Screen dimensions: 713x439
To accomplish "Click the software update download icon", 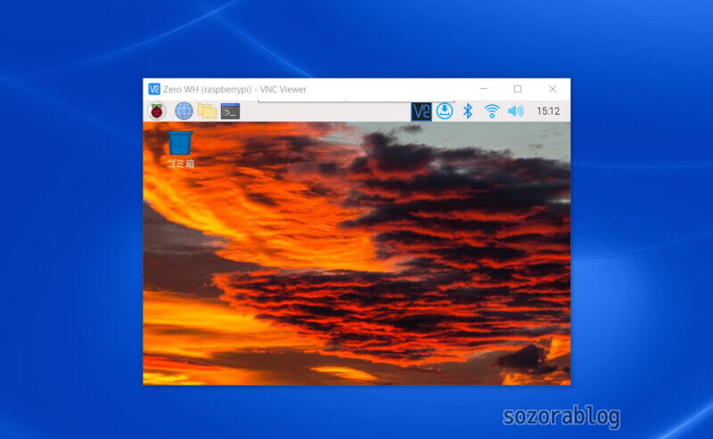I will pos(444,111).
